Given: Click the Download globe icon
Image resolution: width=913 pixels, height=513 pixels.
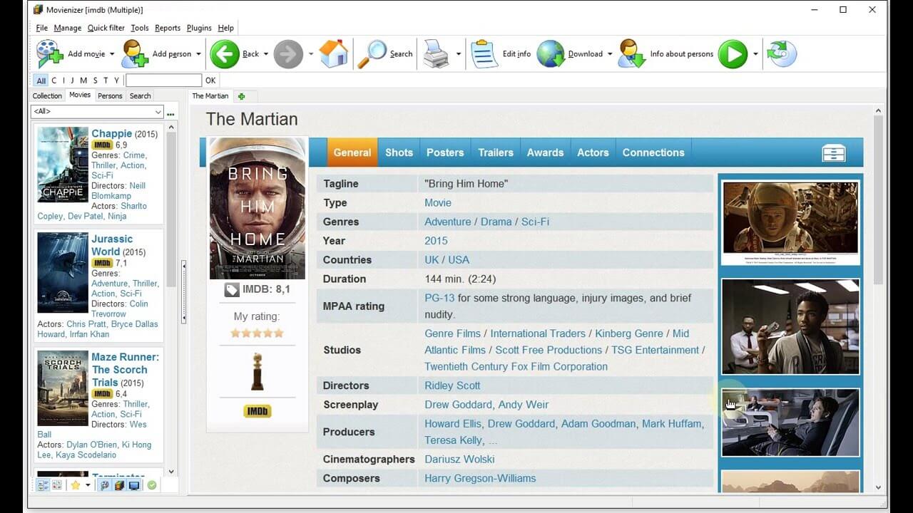Looking at the screenshot, I should pyautogui.click(x=551, y=54).
